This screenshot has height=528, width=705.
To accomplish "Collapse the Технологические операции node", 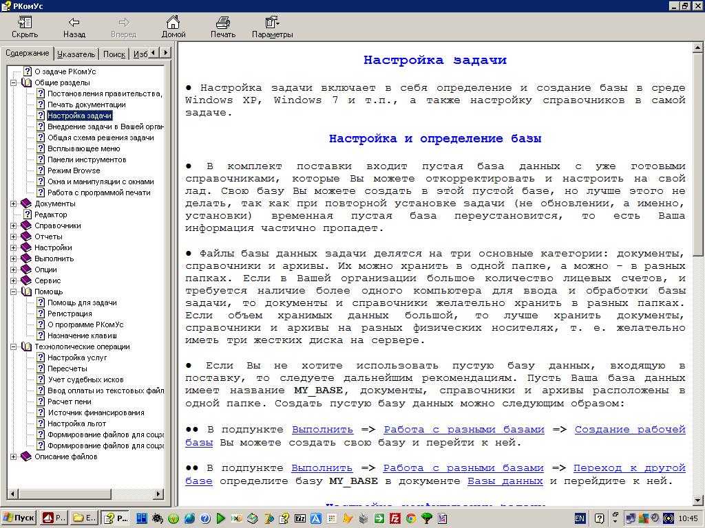I will [x=14, y=346].
